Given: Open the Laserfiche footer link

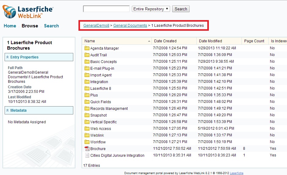Looking at the screenshot, I should (237, 173).
